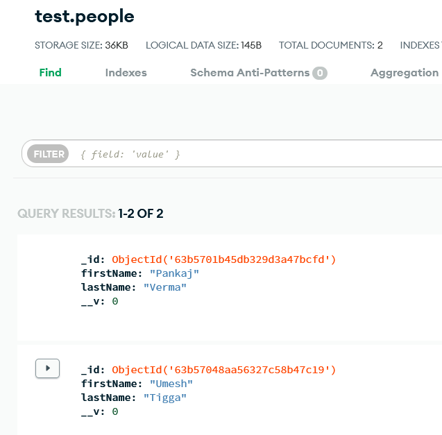Open the Schema Anti-Patterns tab
The height and width of the screenshot is (435, 442).
[250, 73]
